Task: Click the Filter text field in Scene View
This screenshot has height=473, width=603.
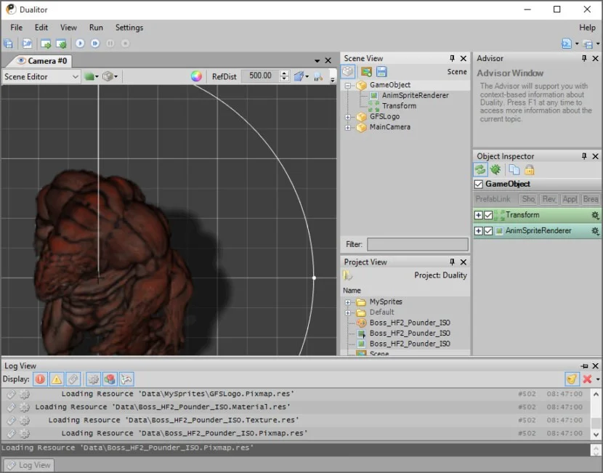Action: pos(417,245)
